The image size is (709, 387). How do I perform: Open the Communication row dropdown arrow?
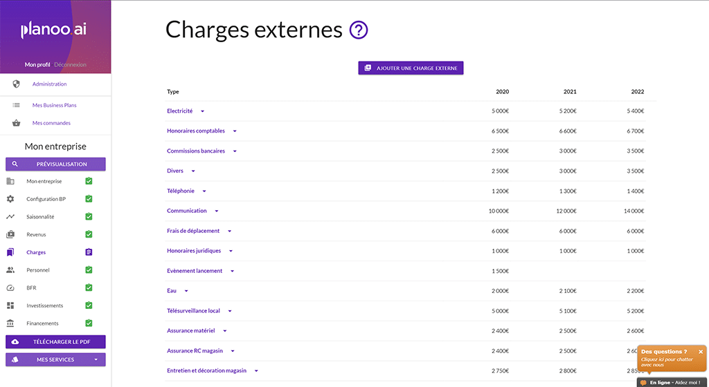(x=217, y=211)
